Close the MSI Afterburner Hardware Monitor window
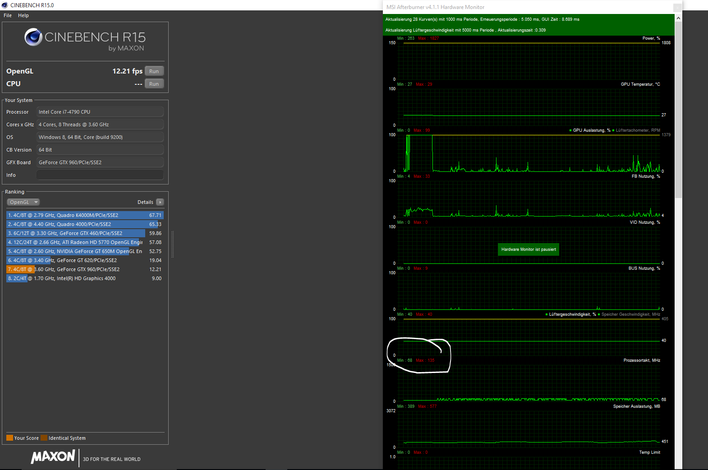The width and height of the screenshot is (708, 470). click(677, 8)
